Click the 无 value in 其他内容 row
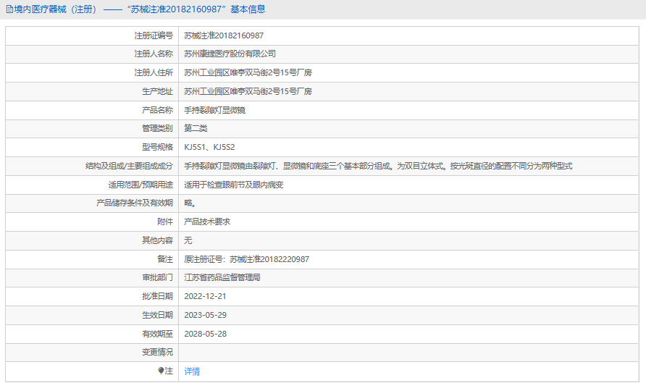The image size is (646, 383). 188,240
